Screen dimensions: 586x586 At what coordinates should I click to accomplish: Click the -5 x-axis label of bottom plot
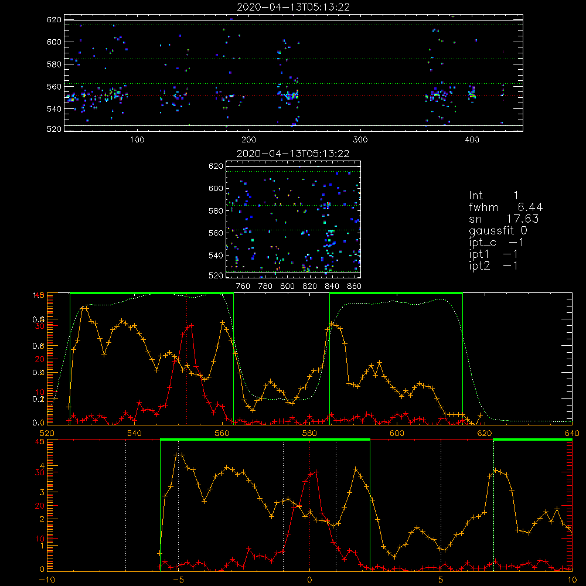(x=178, y=580)
